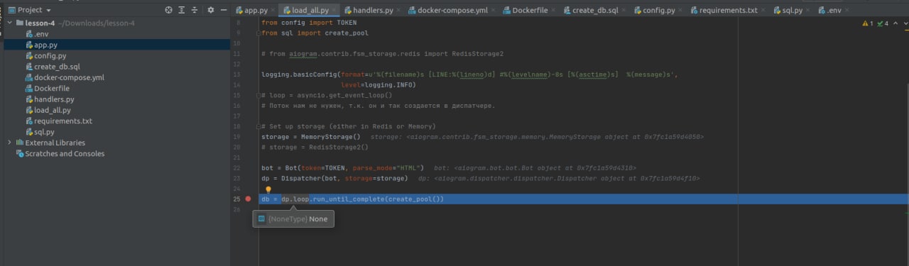Close the app.py tab
This screenshot has height=266, width=909.
(273, 11)
